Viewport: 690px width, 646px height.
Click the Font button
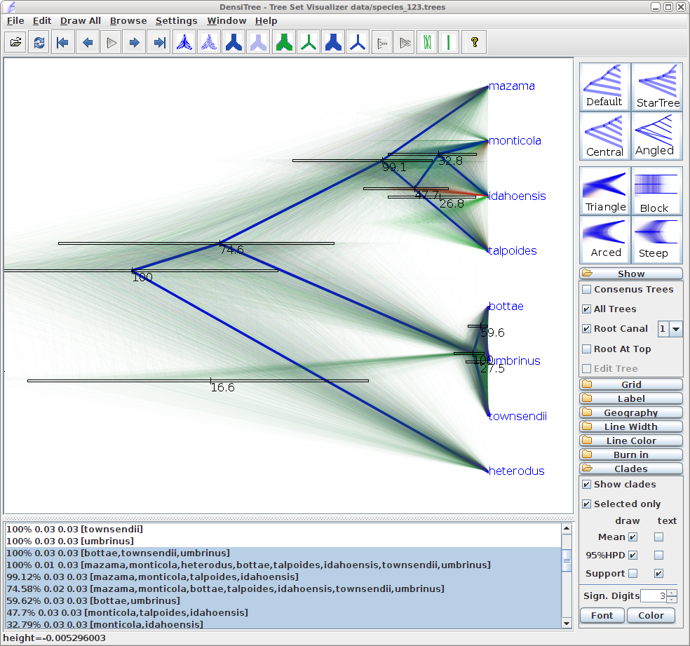[x=602, y=616]
